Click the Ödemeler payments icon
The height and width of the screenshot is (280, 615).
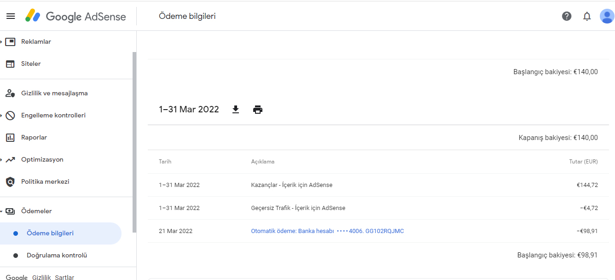(x=10, y=211)
